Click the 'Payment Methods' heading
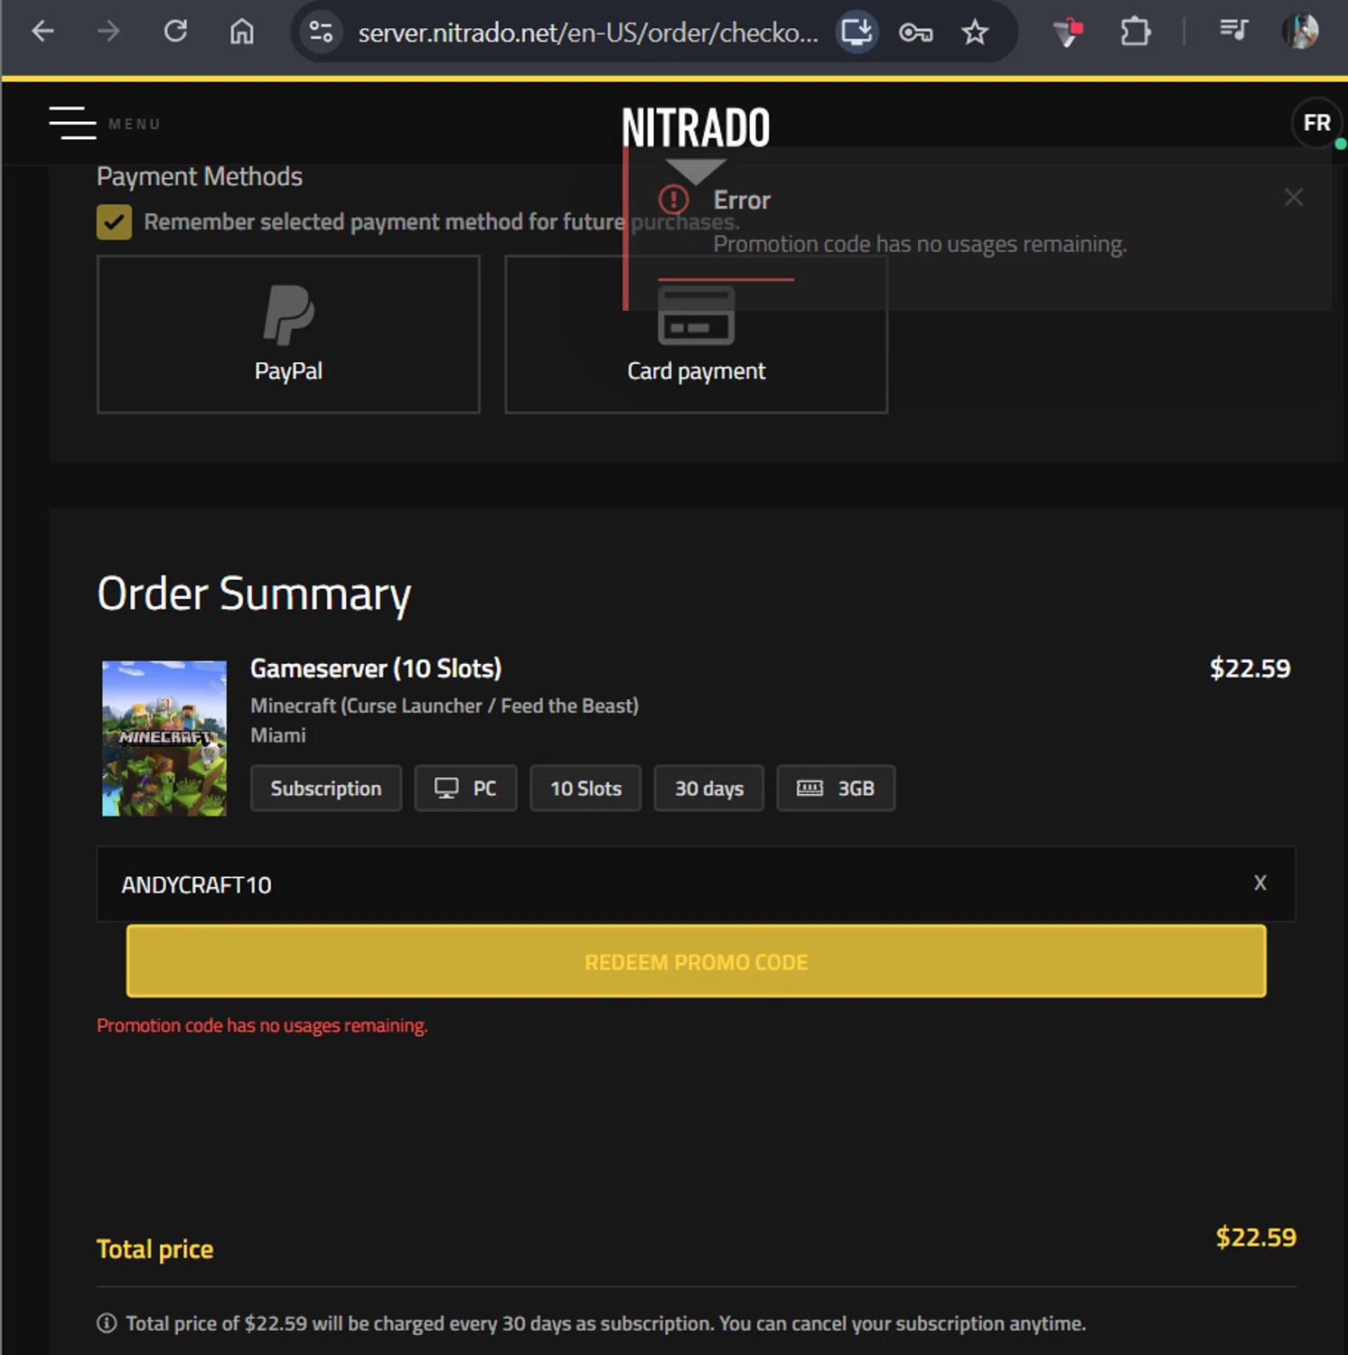 tap(200, 176)
